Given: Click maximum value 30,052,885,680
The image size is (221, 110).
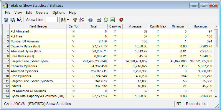Looking at the screenshot, I should [201, 61].
